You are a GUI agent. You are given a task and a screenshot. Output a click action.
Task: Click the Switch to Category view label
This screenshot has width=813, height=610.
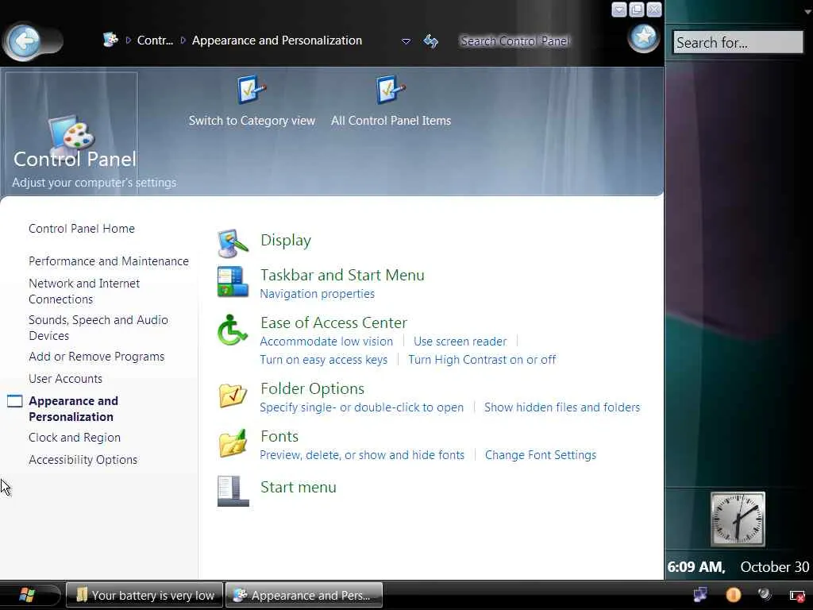(252, 121)
